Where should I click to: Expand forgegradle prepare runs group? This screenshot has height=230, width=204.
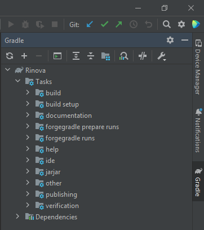[28, 126]
